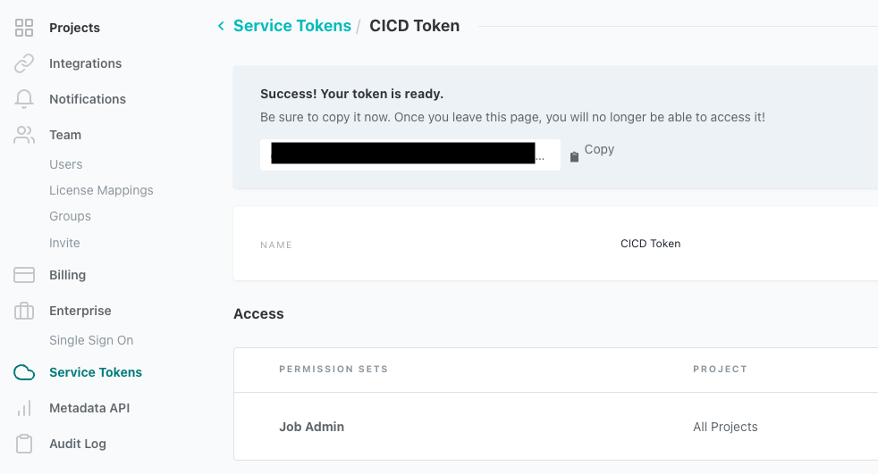This screenshot has width=878, height=474.
Task: Click the clipboard icon beside Copy
Action: [575, 156]
